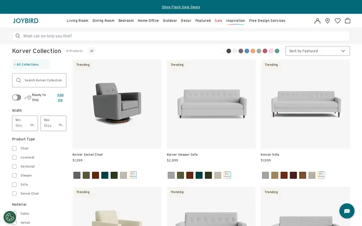Check the Velvet material filter

coord(14,222)
